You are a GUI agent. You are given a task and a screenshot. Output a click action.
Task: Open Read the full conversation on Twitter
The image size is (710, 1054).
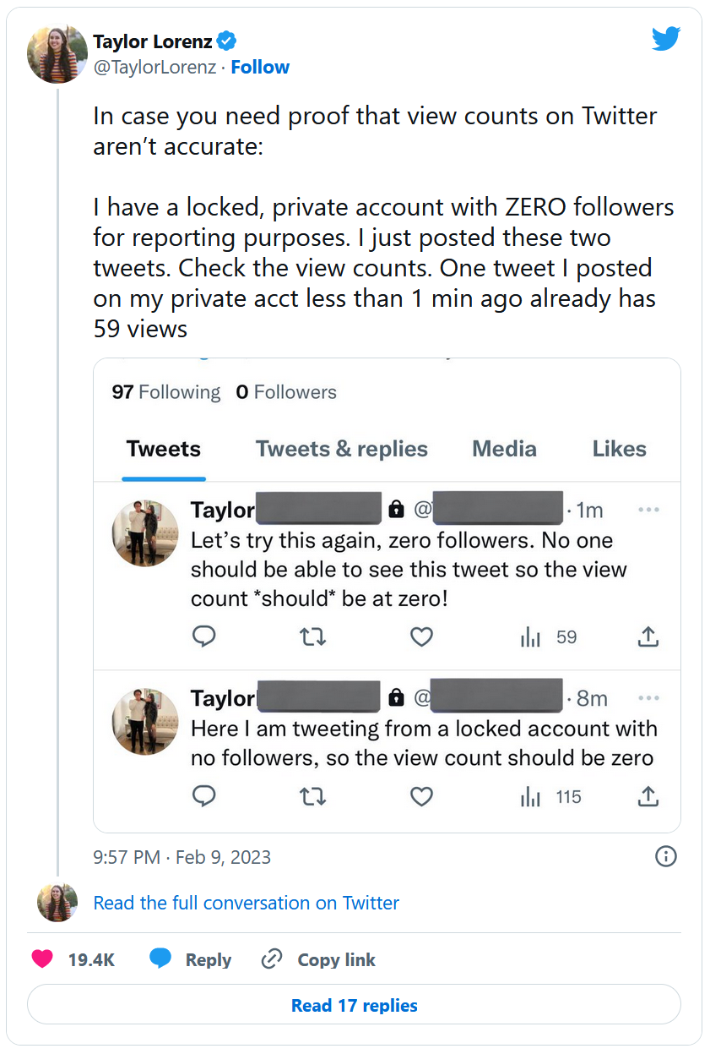tap(246, 903)
